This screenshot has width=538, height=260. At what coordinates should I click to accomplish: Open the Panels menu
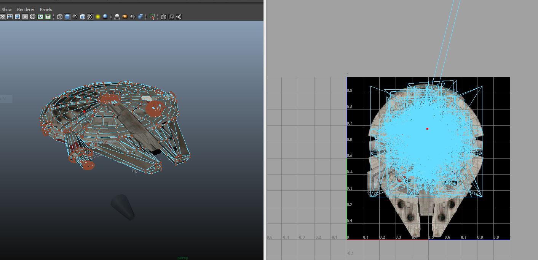click(x=46, y=9)
